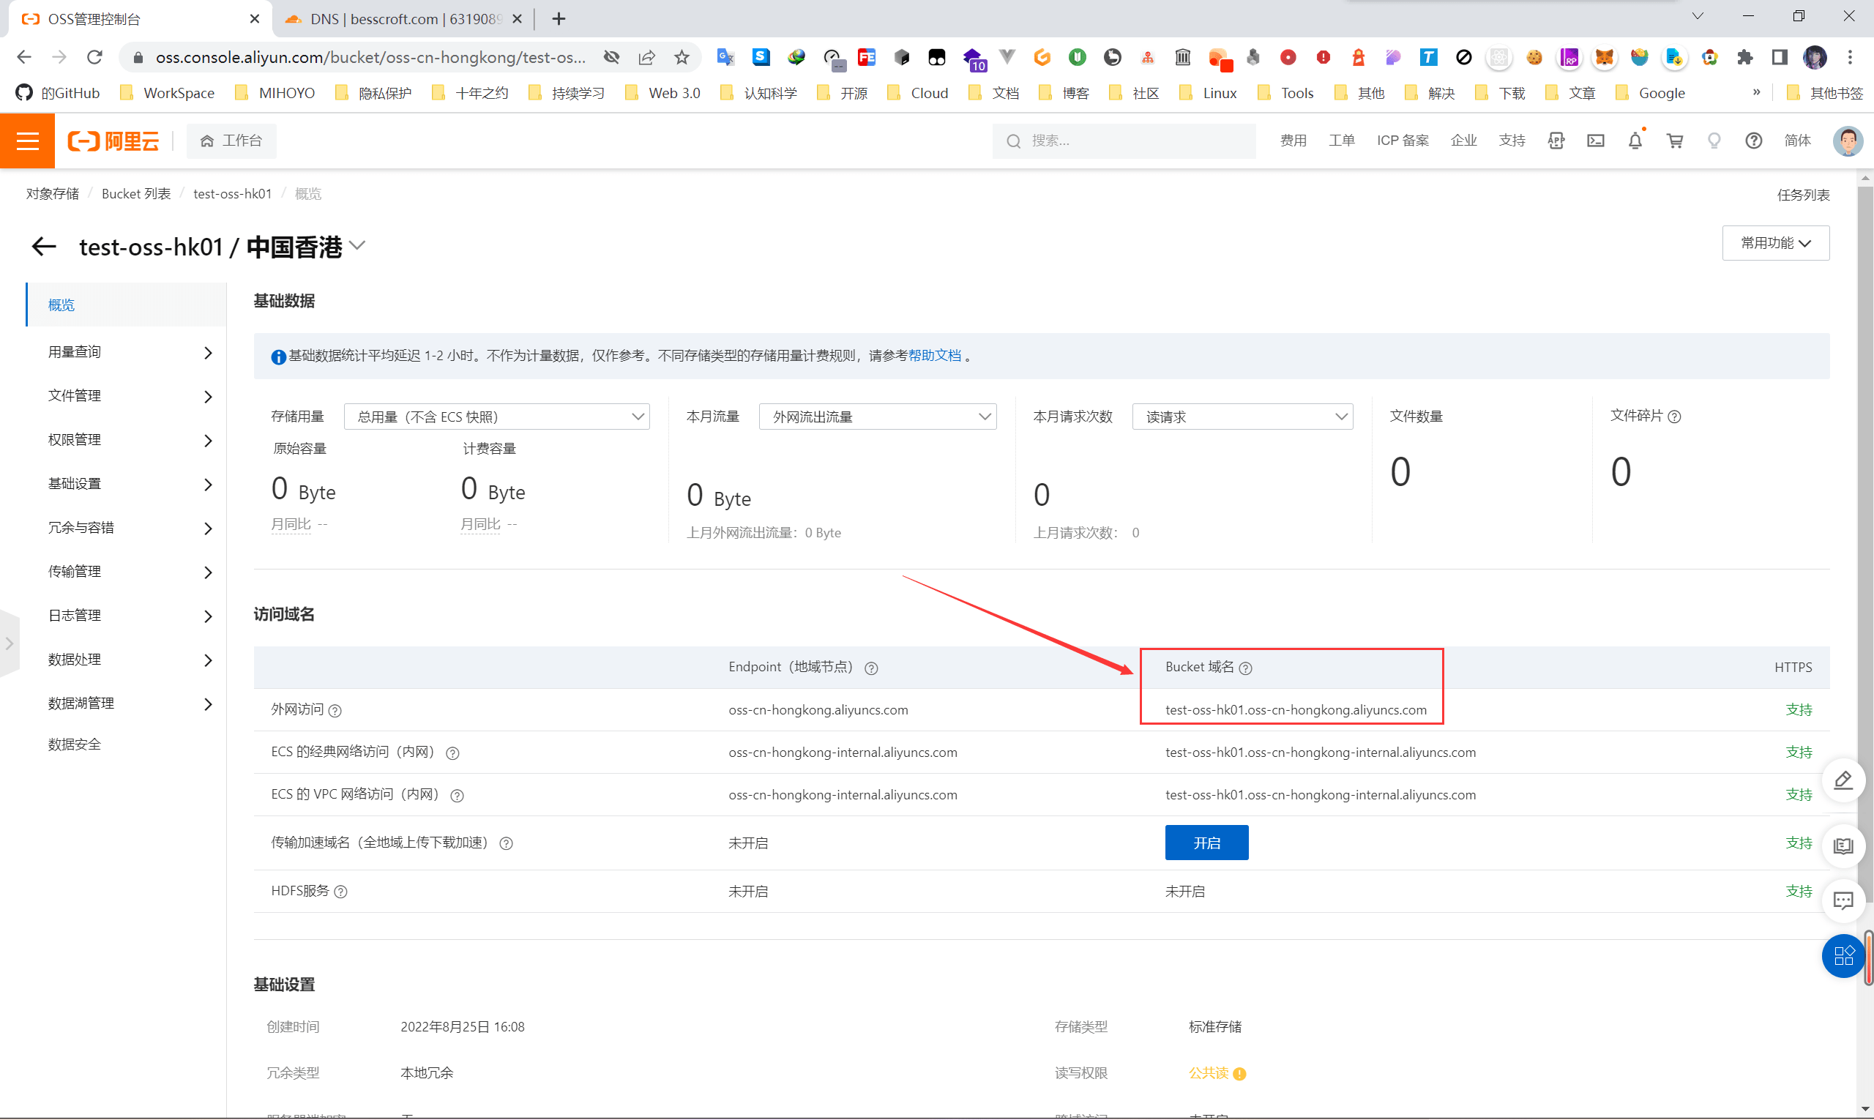Open the help question mark icon in header
The height and width of the screenshot is (1120, 1874).
click(x=1753, y=141)
